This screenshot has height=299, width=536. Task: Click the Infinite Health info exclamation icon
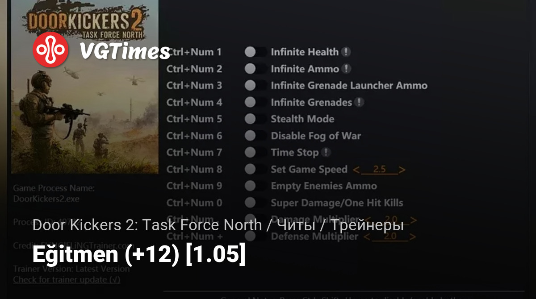(x=346, y=52)
